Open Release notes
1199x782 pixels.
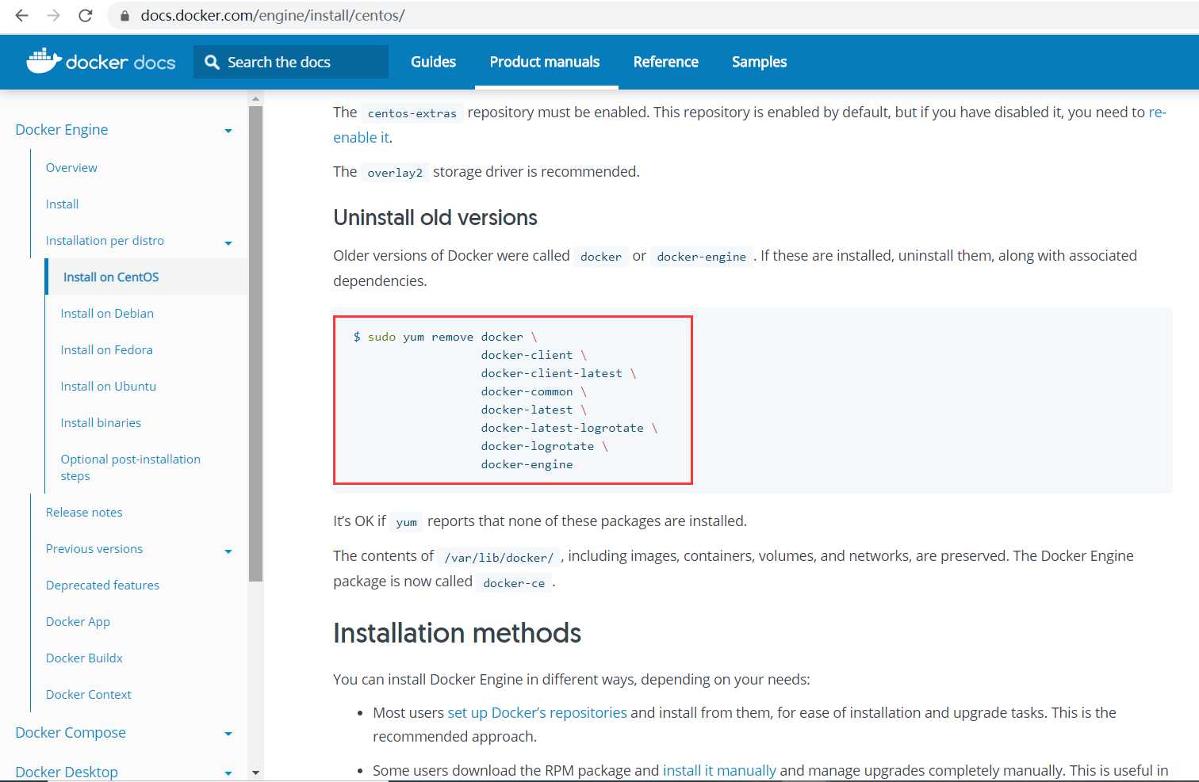point(84,512)
